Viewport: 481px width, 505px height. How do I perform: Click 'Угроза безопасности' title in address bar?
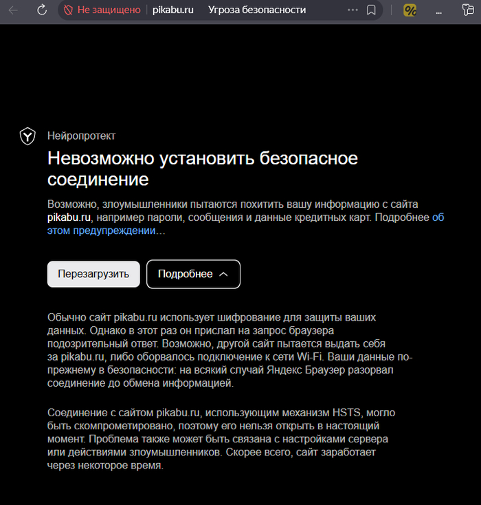(256, 10)
